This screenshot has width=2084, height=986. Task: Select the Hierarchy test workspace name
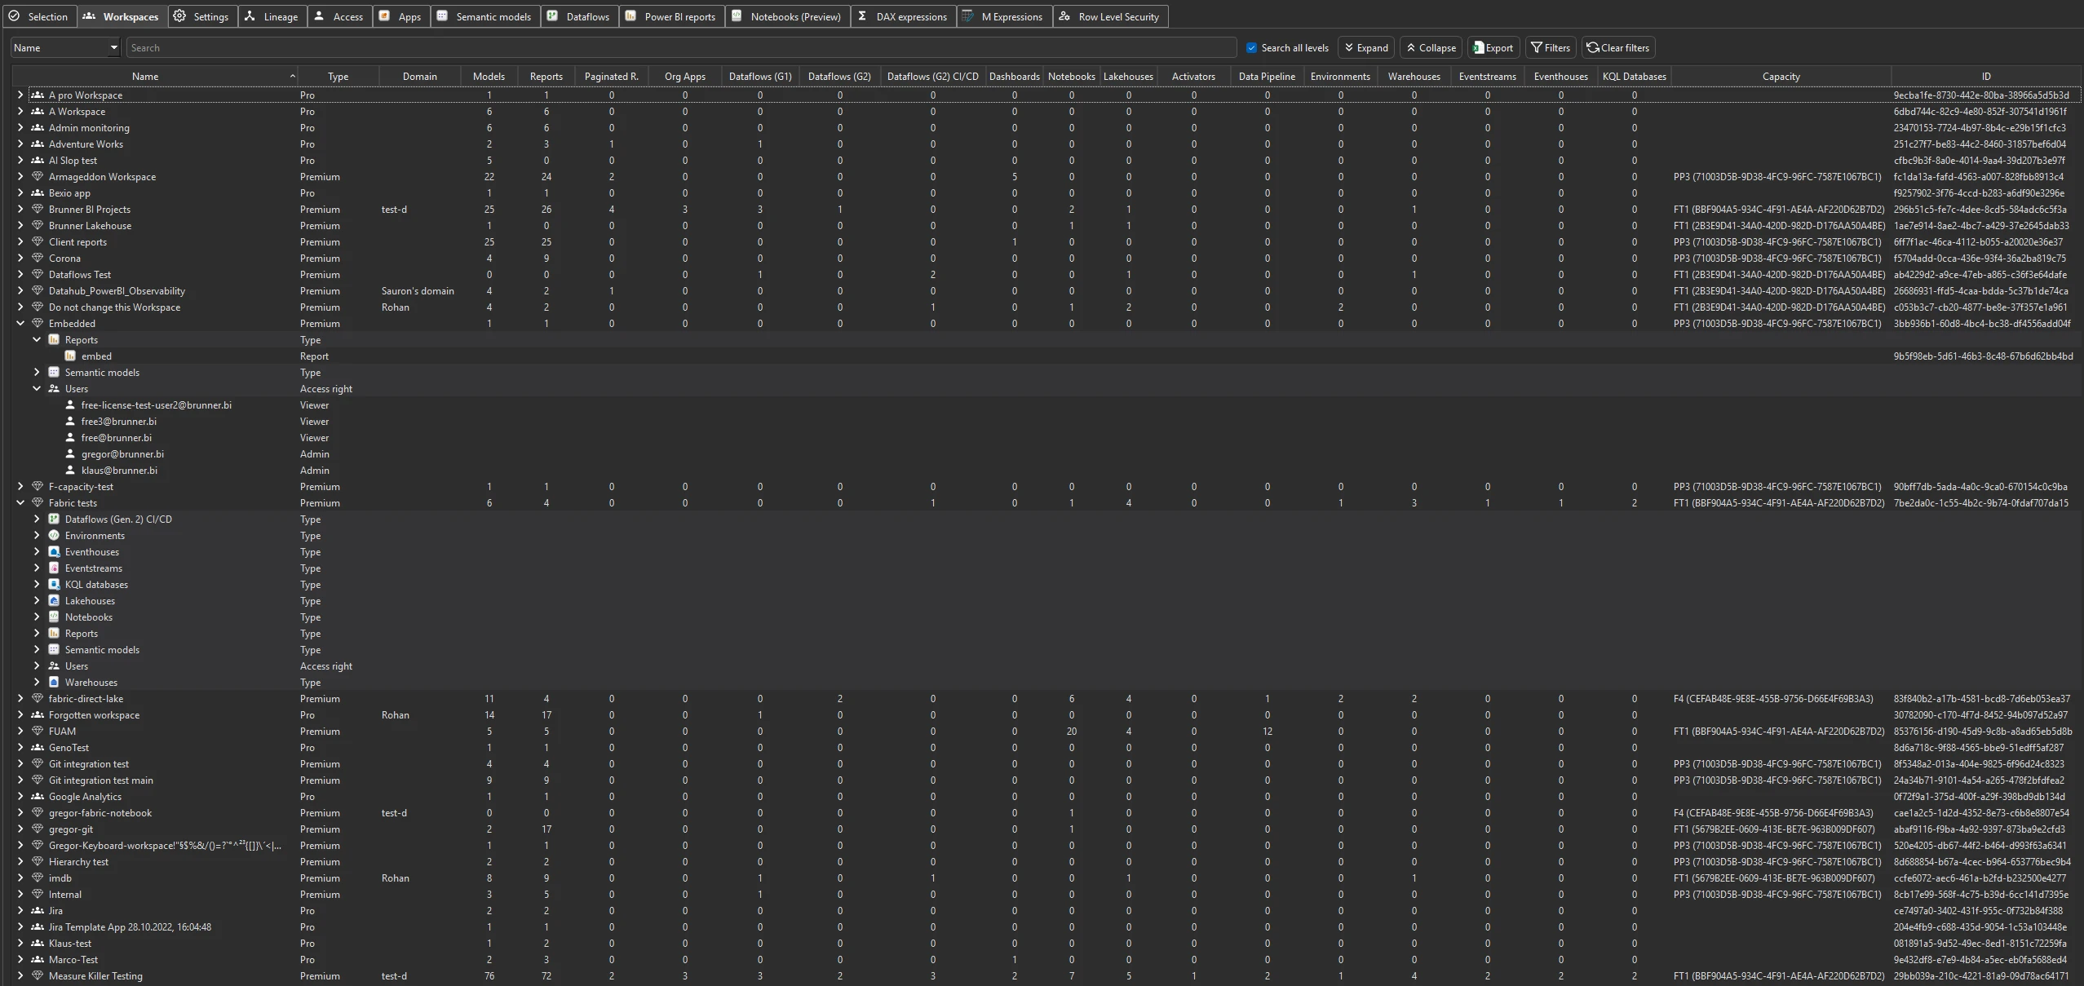(x=78, y=861)
